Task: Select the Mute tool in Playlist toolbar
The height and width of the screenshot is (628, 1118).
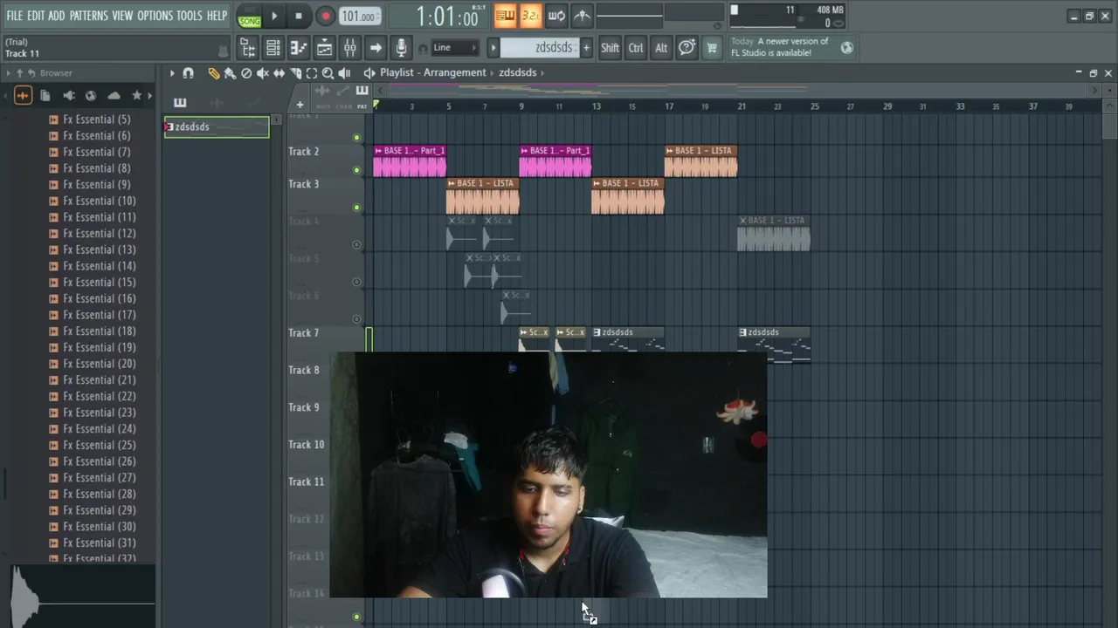Action: pyautogui.click(x=262, y=73)
